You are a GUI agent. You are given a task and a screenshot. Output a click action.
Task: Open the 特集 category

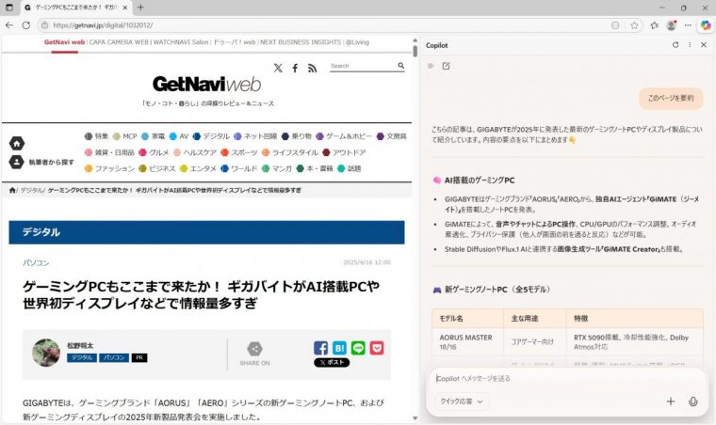(x=96, y=136)
